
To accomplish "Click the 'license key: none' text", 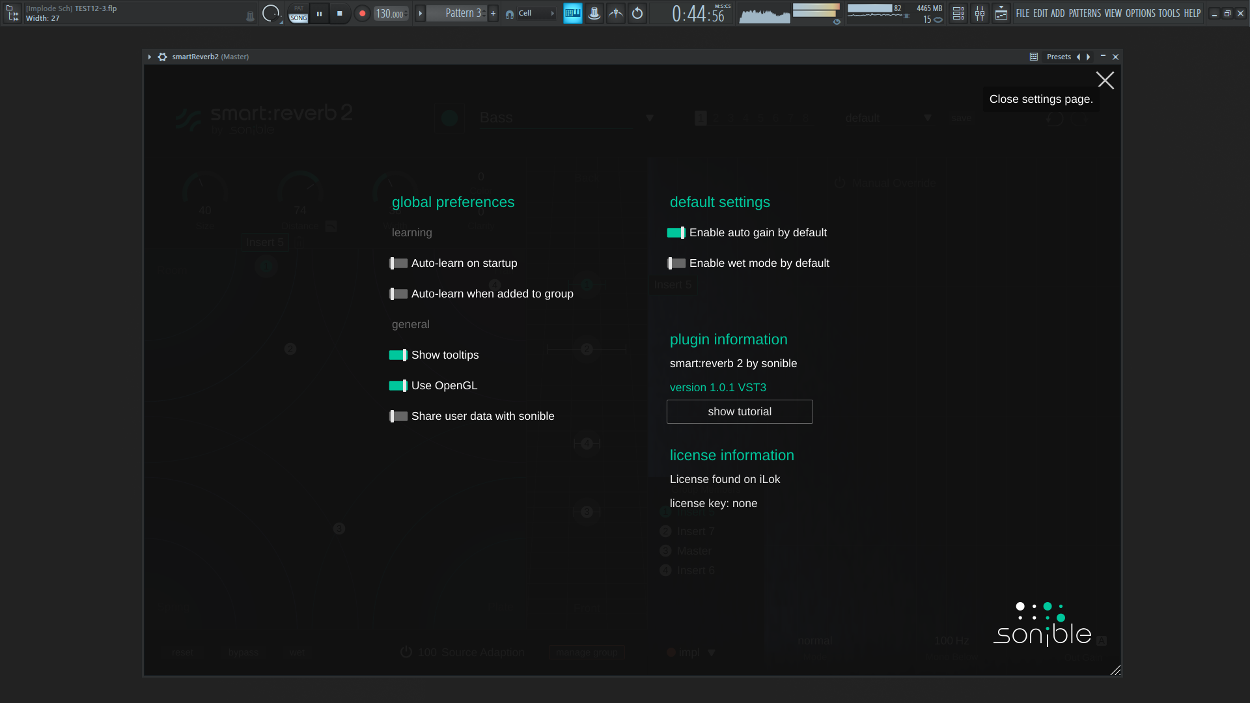I will 714,503.
